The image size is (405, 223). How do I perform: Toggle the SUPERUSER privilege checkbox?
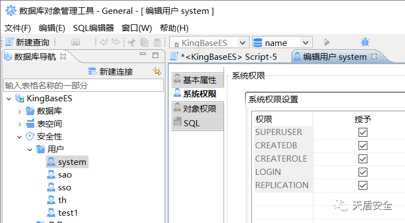tap(363, 132)
